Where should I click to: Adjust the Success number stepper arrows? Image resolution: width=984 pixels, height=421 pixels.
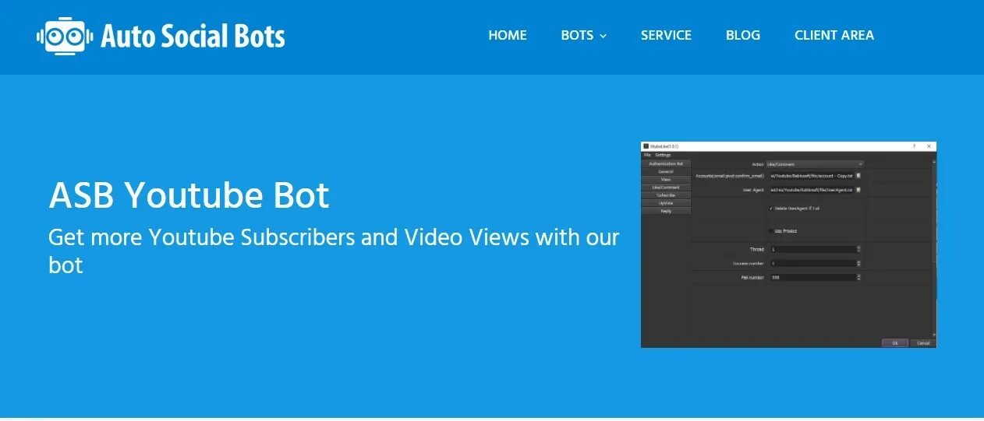(x=858, y=263)
